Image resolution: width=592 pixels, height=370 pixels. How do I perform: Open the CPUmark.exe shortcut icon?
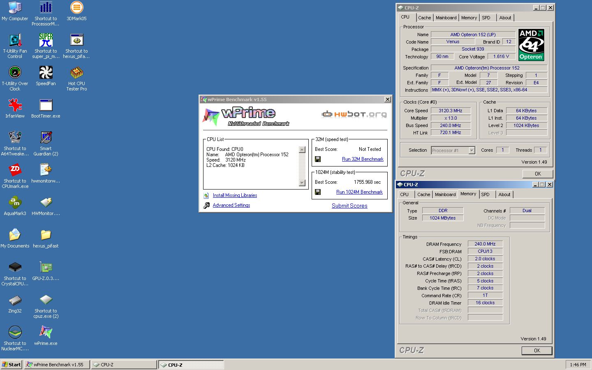(15, 170)
